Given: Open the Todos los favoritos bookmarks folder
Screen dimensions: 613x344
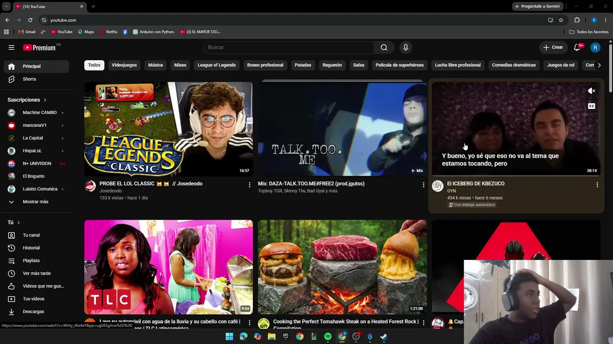Looking at the screenshot, I should tap(589, 32).
